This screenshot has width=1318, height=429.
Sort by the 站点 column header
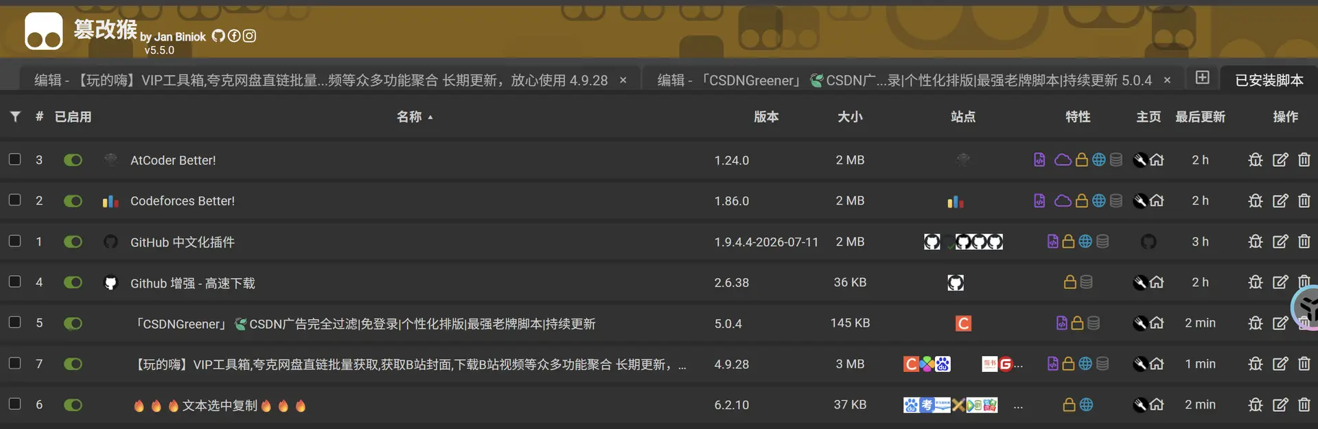[x=963, y=117]
